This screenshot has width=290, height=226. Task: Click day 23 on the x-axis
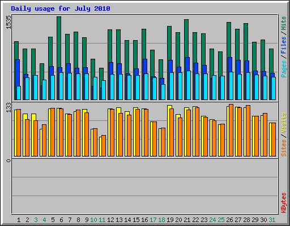[x=204, y=220]
